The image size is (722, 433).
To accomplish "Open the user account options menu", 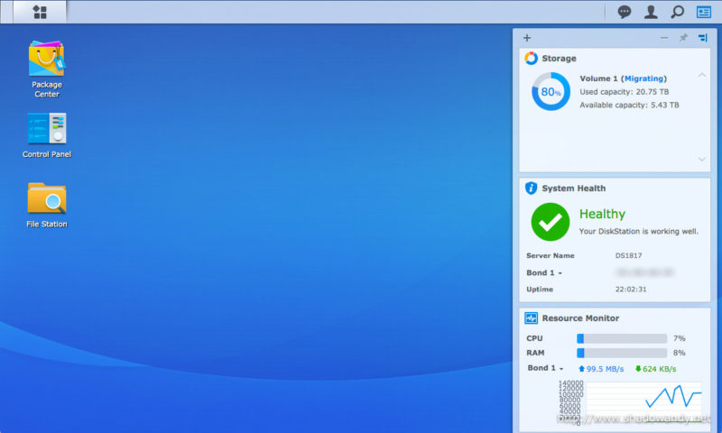I will click(x=651, y=12).
